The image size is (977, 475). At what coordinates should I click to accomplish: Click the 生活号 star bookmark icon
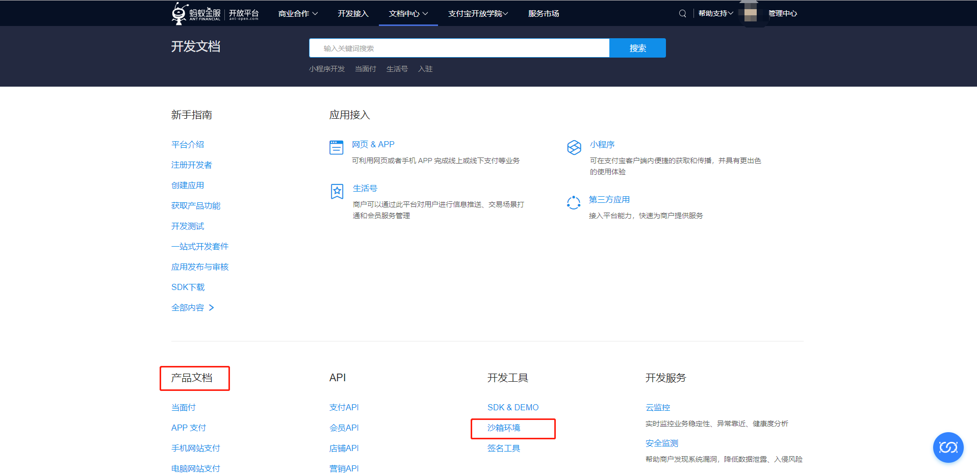(337, 191)
